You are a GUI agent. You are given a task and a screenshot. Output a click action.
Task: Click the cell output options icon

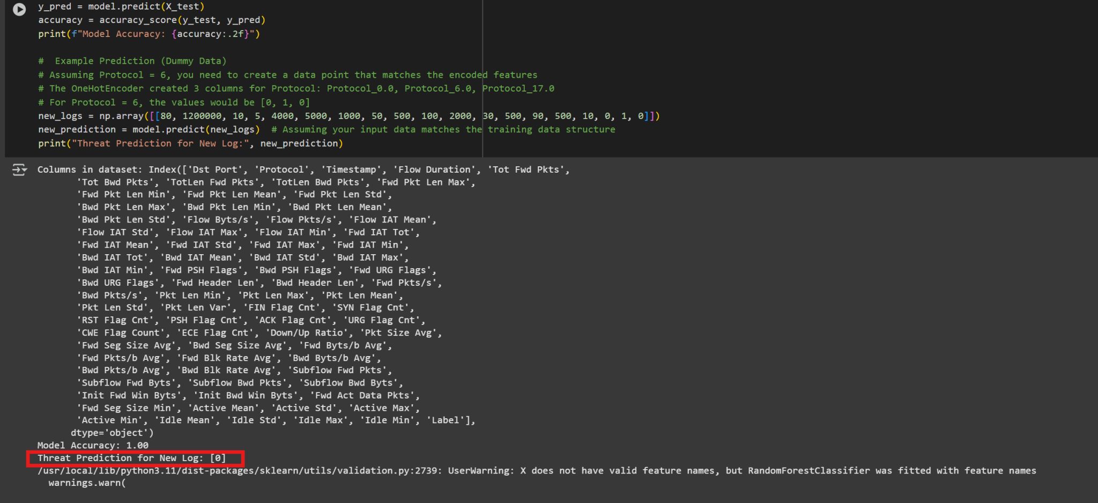click(19, 170)
